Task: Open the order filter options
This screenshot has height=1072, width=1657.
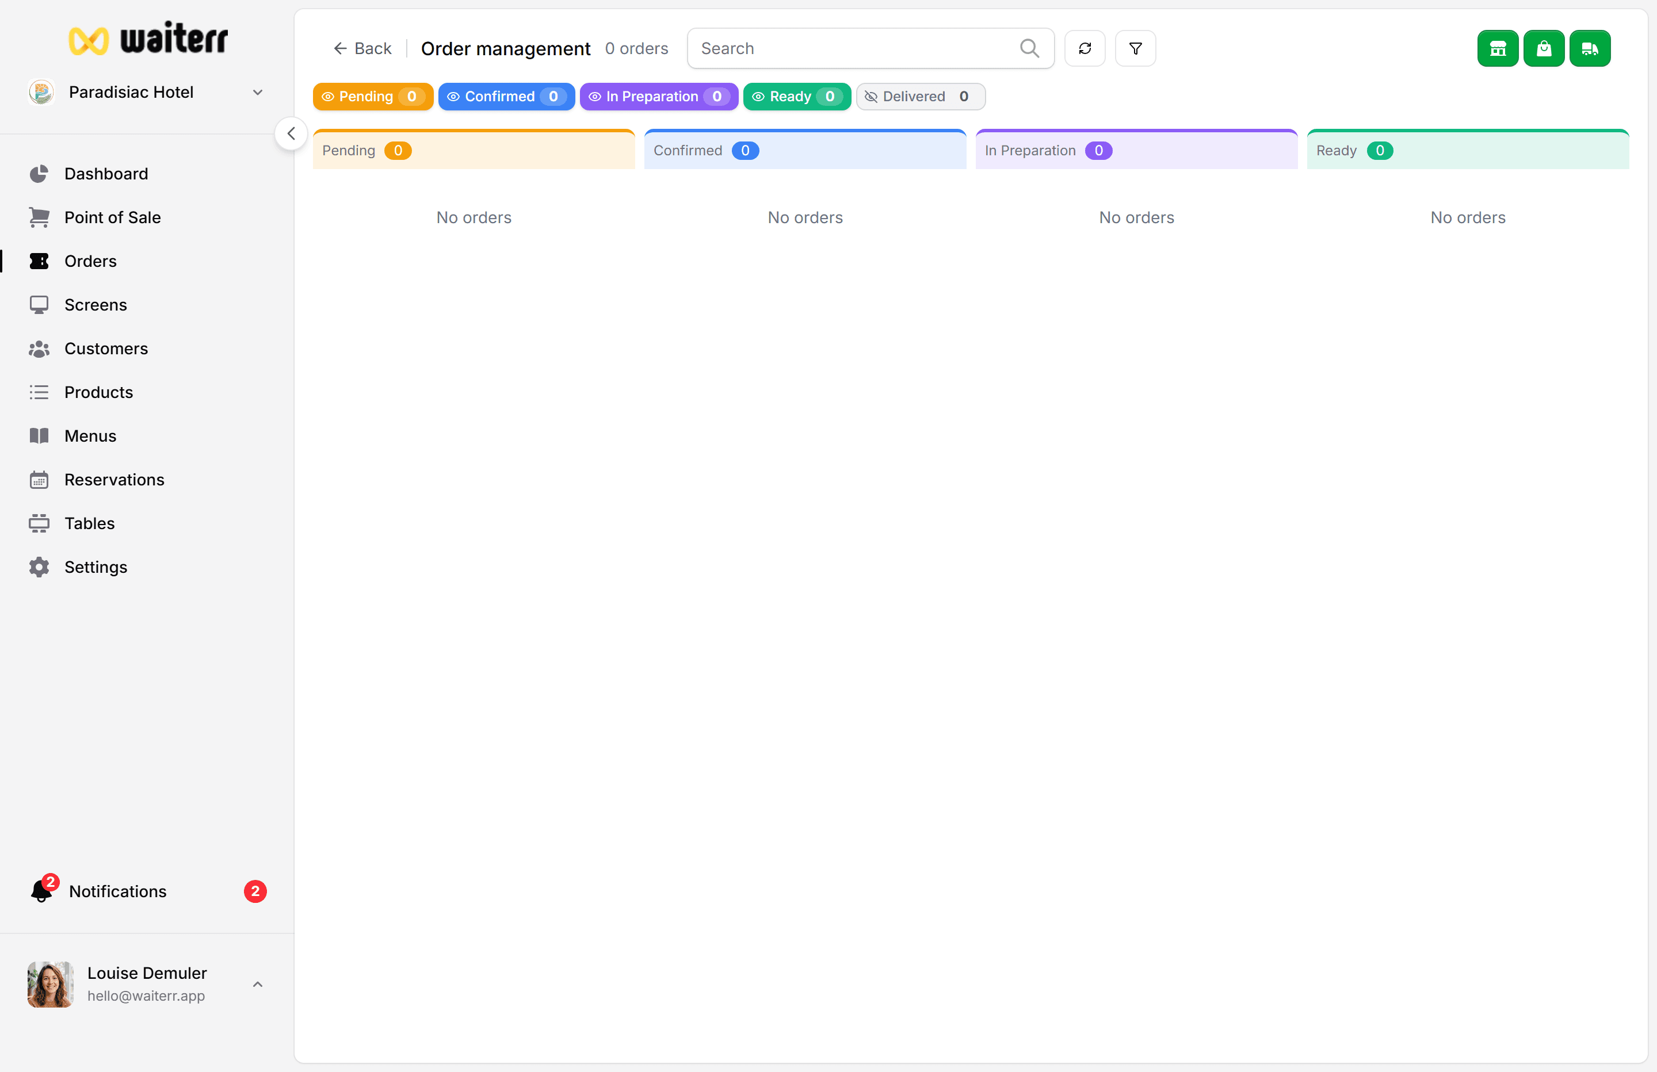Action: (1135, 48)
